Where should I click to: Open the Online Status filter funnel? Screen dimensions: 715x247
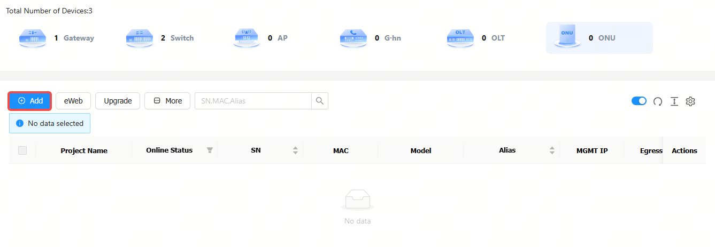(x=210, y=150)
